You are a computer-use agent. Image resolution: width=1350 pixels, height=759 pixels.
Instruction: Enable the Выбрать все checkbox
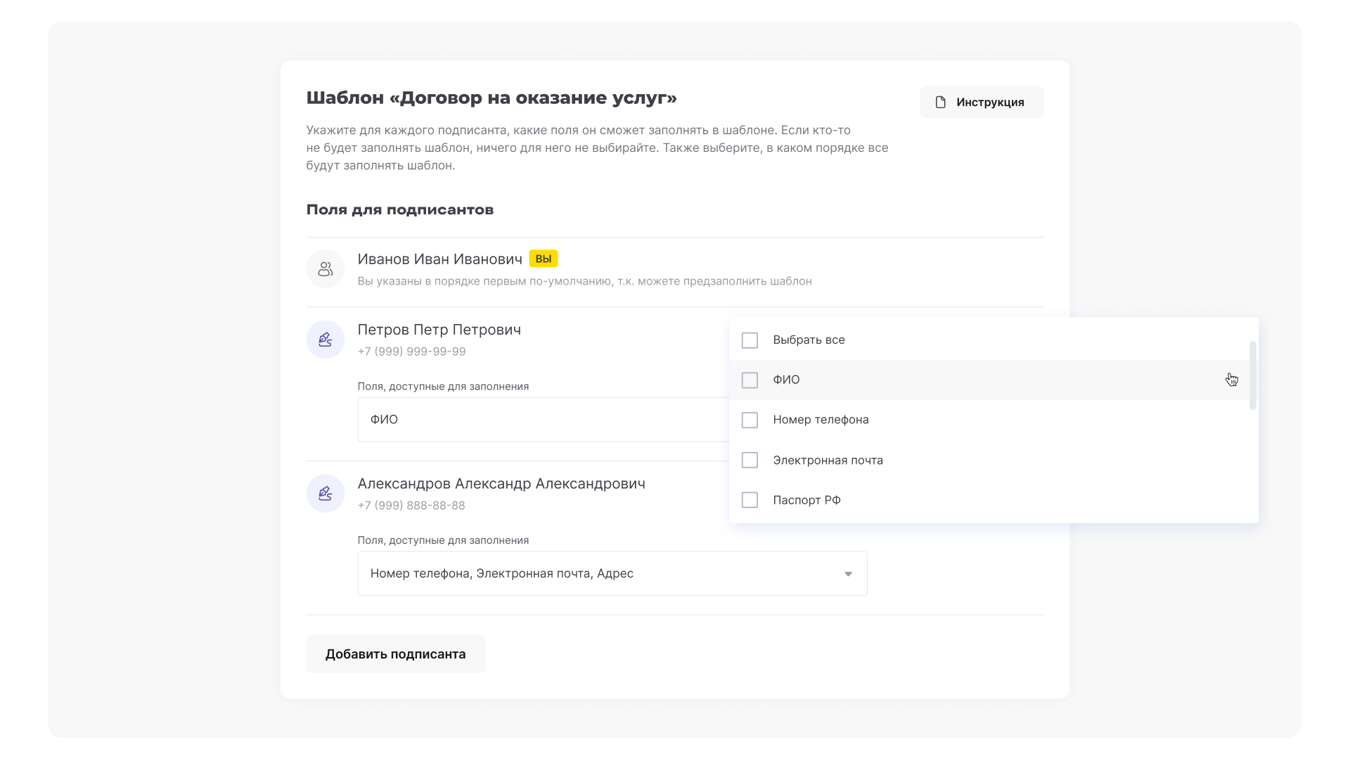[x=750, y=340]
